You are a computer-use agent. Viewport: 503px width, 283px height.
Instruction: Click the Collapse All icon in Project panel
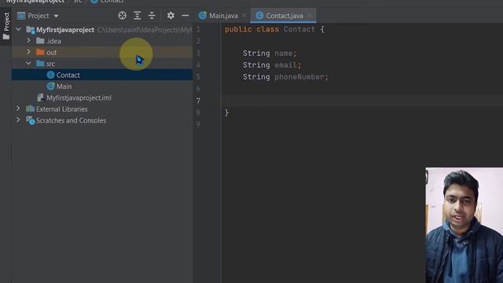point(152,16)
